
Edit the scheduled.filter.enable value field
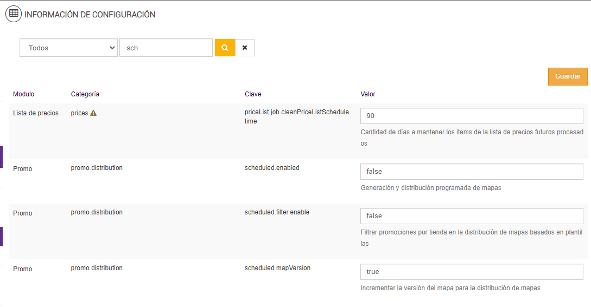click(x=472, y=216)
